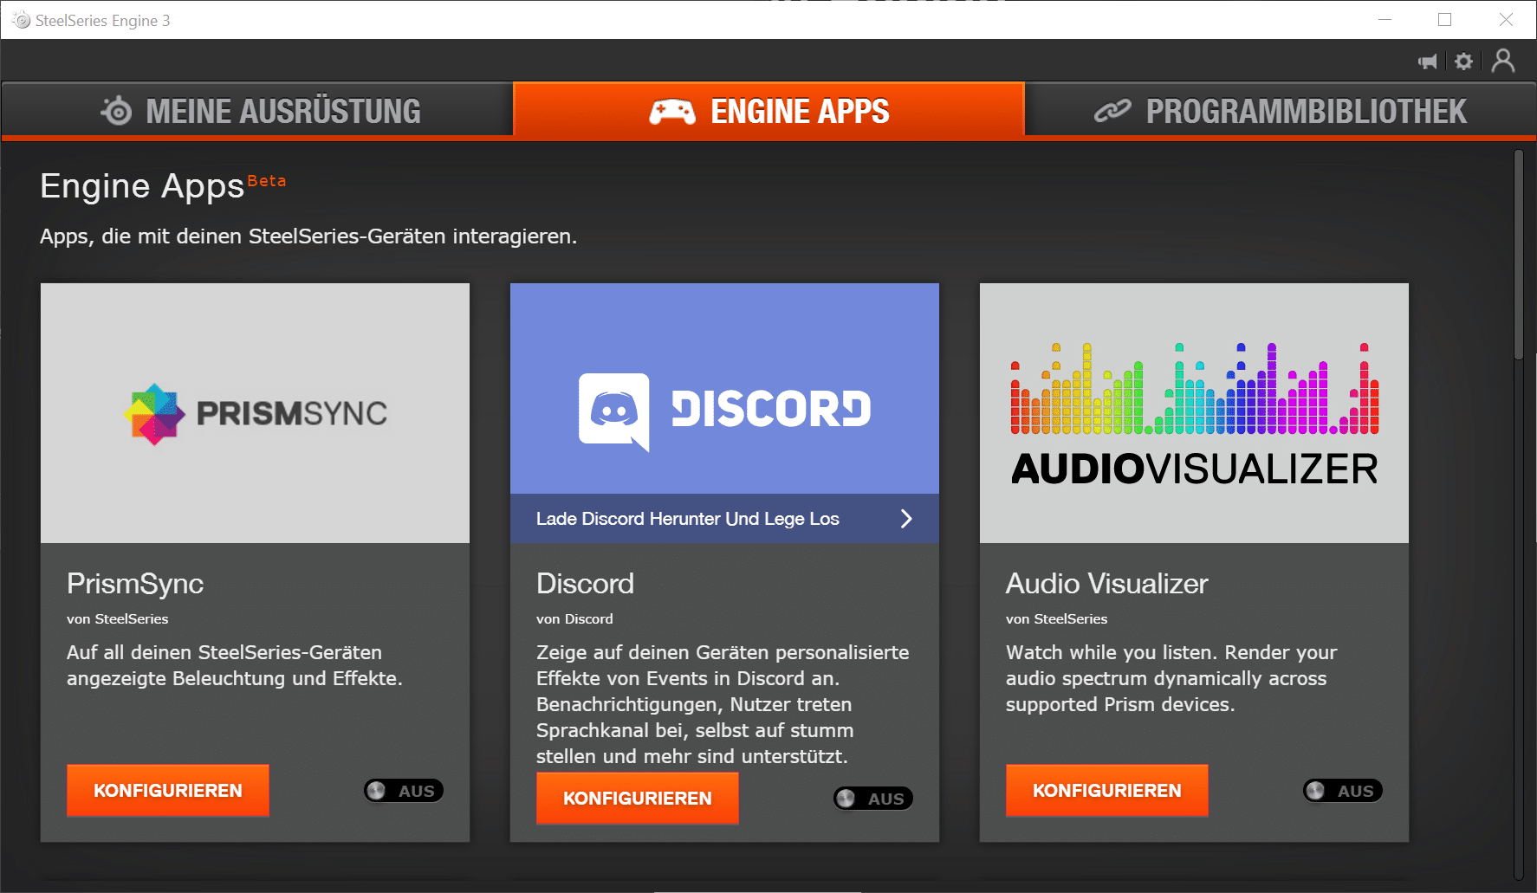Click the chevron arrow on Discord banner

(x=906, y=519)
